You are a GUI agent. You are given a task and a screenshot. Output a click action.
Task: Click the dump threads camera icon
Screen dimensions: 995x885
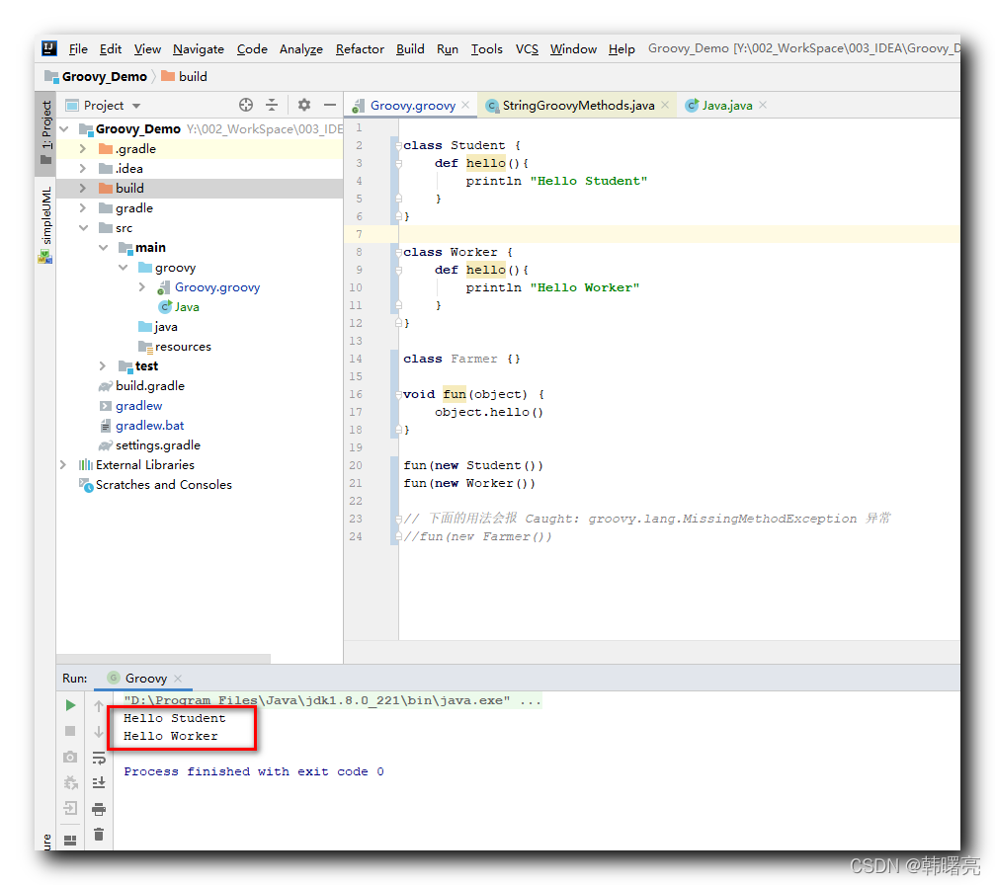70,757
